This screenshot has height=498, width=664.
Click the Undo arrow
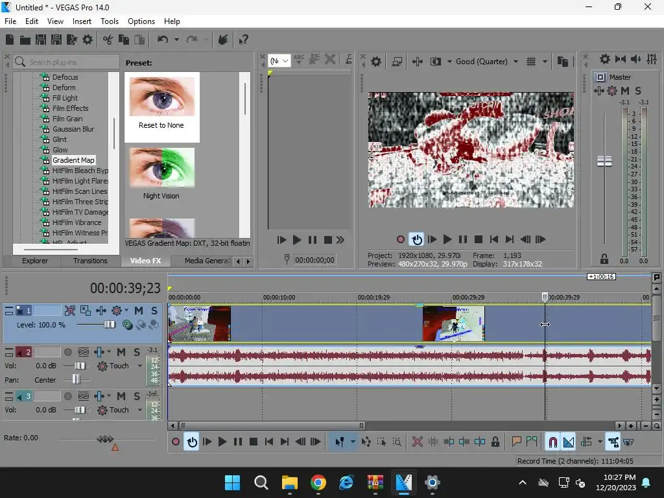pyautogui.click(x=163, y=40)
